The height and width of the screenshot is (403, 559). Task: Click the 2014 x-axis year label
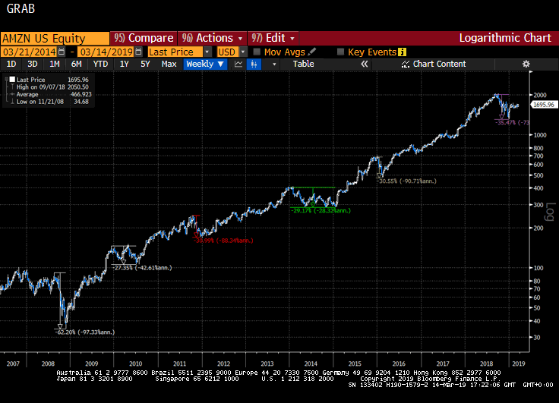coord(311,364)
